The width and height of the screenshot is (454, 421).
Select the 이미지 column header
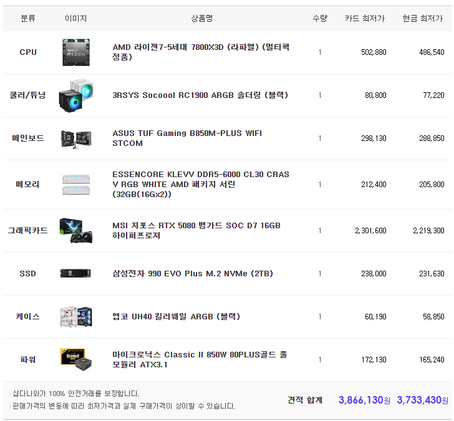[x=76, y=18]
